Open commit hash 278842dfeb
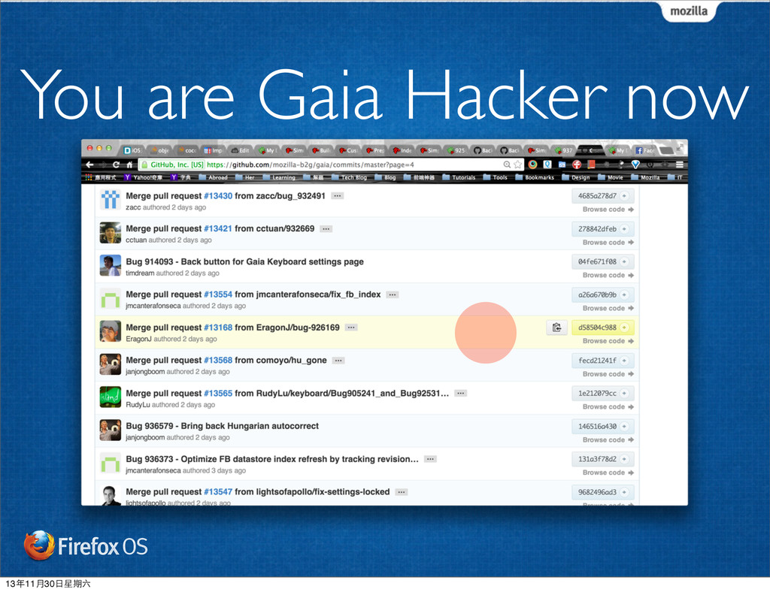This screenshot has width=770, height=592. coord(597,228)
